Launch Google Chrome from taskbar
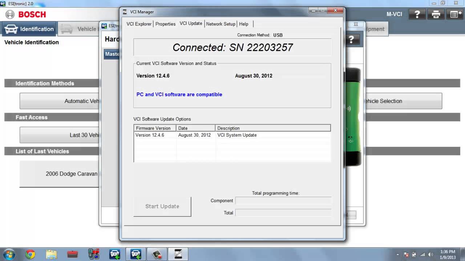Image resolution: width=465 pixels, height=261 pixels. pyautogui.click(x=30, y=254)
